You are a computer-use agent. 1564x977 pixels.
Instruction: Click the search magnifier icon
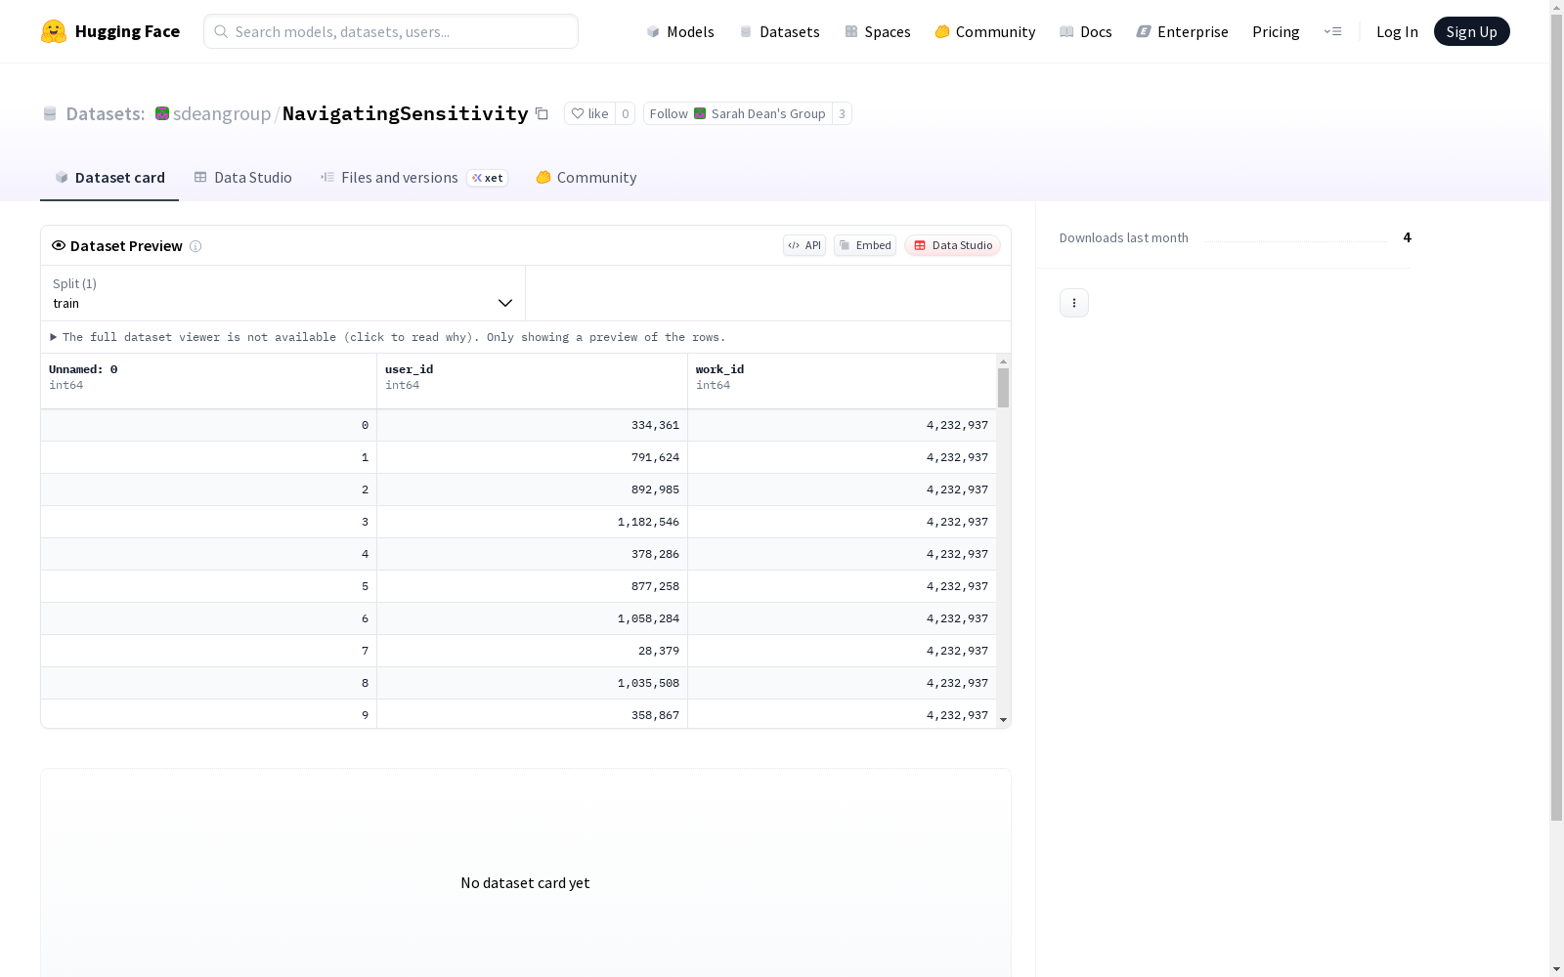pos(221,31)
